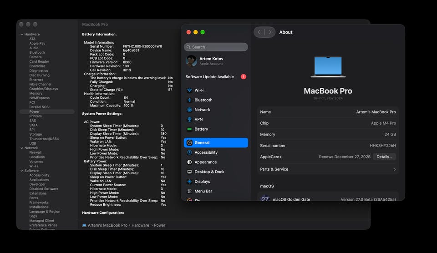Click the Wi-Fi icon in System Settings sidebar
The image size is (437, 253).
(189, 90)
